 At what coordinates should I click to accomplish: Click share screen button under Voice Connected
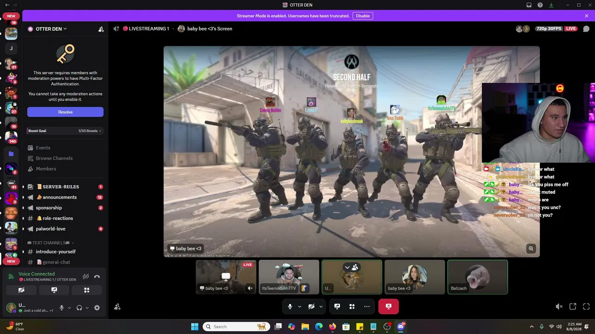coord(54,290)
